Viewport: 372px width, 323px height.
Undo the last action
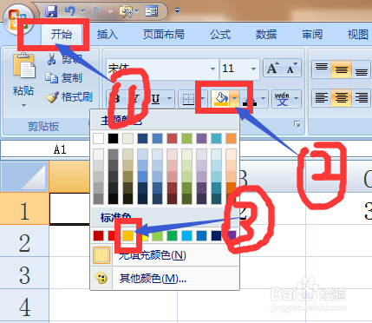tap(69, 11)
